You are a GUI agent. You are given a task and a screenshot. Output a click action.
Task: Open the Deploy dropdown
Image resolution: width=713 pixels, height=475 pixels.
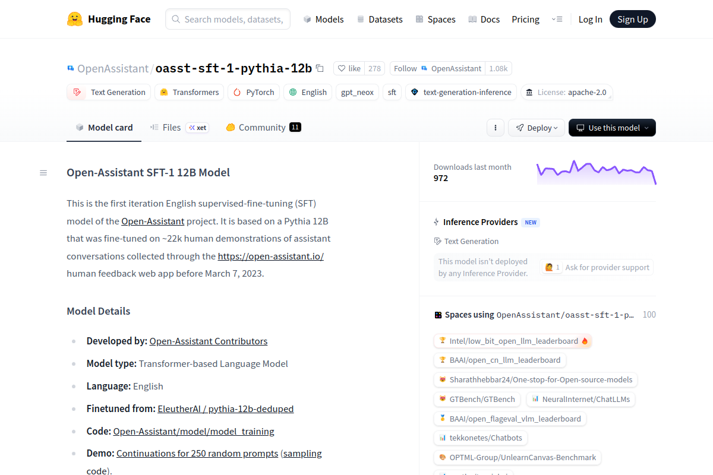[x=536, y=128]
